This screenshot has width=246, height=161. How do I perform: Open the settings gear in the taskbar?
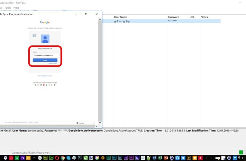(x=5, y=158)
